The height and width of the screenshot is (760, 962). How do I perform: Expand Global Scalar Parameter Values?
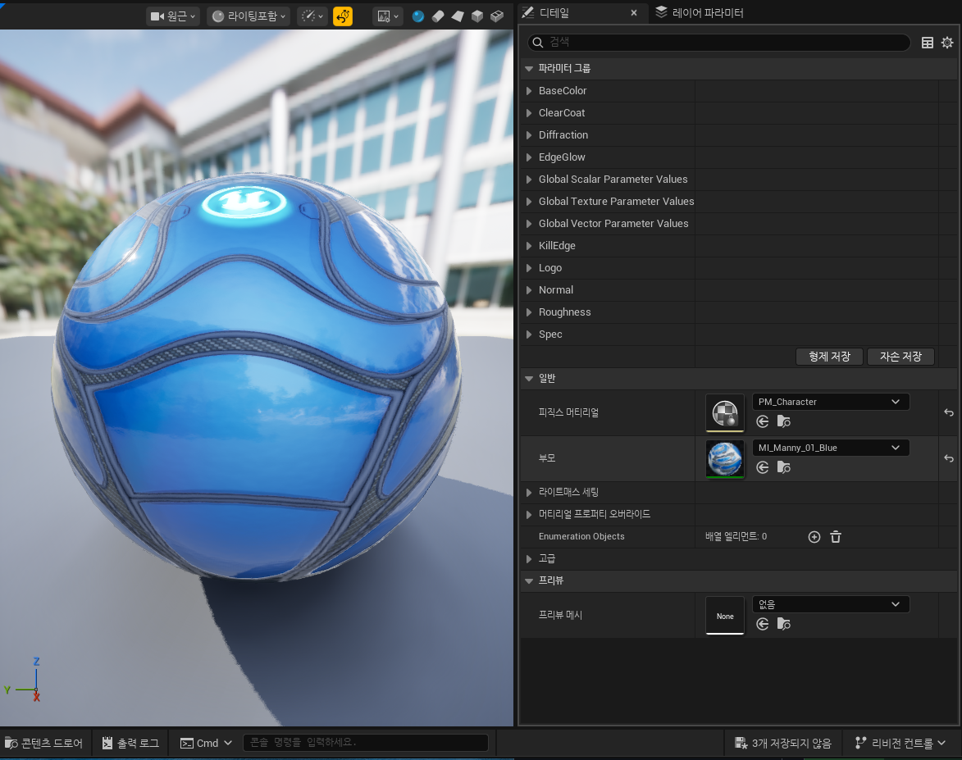(x=529, y=179)
